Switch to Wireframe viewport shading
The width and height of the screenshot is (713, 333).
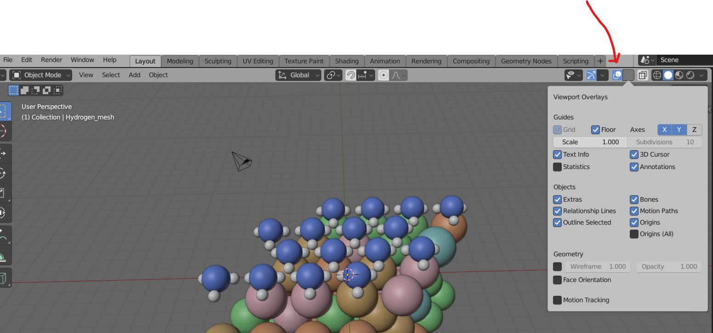pyautogui.click(x=657, y=75)
